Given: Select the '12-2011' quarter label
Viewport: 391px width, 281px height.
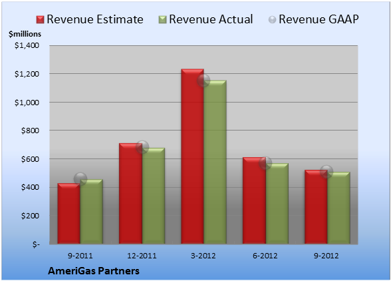Looking at the screenshot, I should (142, 256).
